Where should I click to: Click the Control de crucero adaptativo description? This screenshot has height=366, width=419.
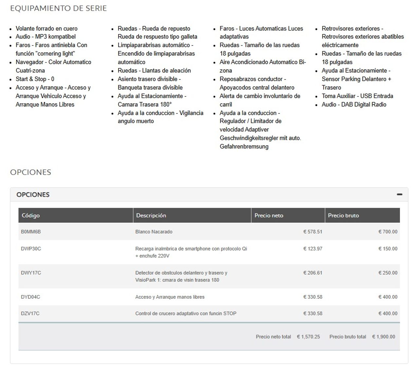[x=186, y=313]
